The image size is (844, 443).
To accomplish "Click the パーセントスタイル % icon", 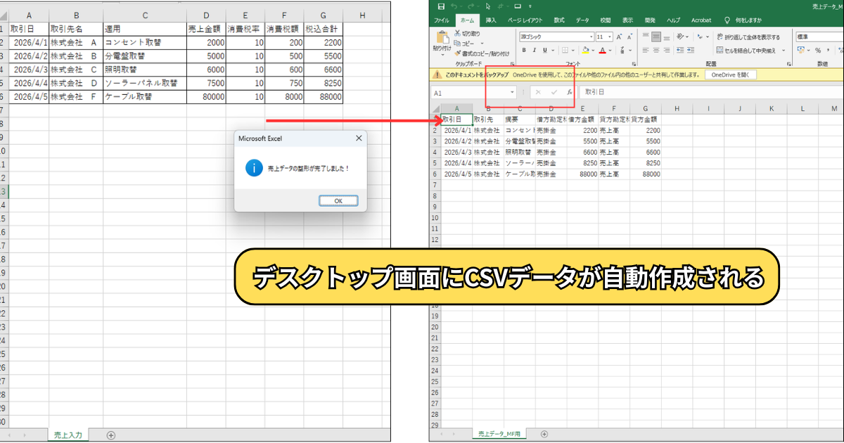I will 817,51.
